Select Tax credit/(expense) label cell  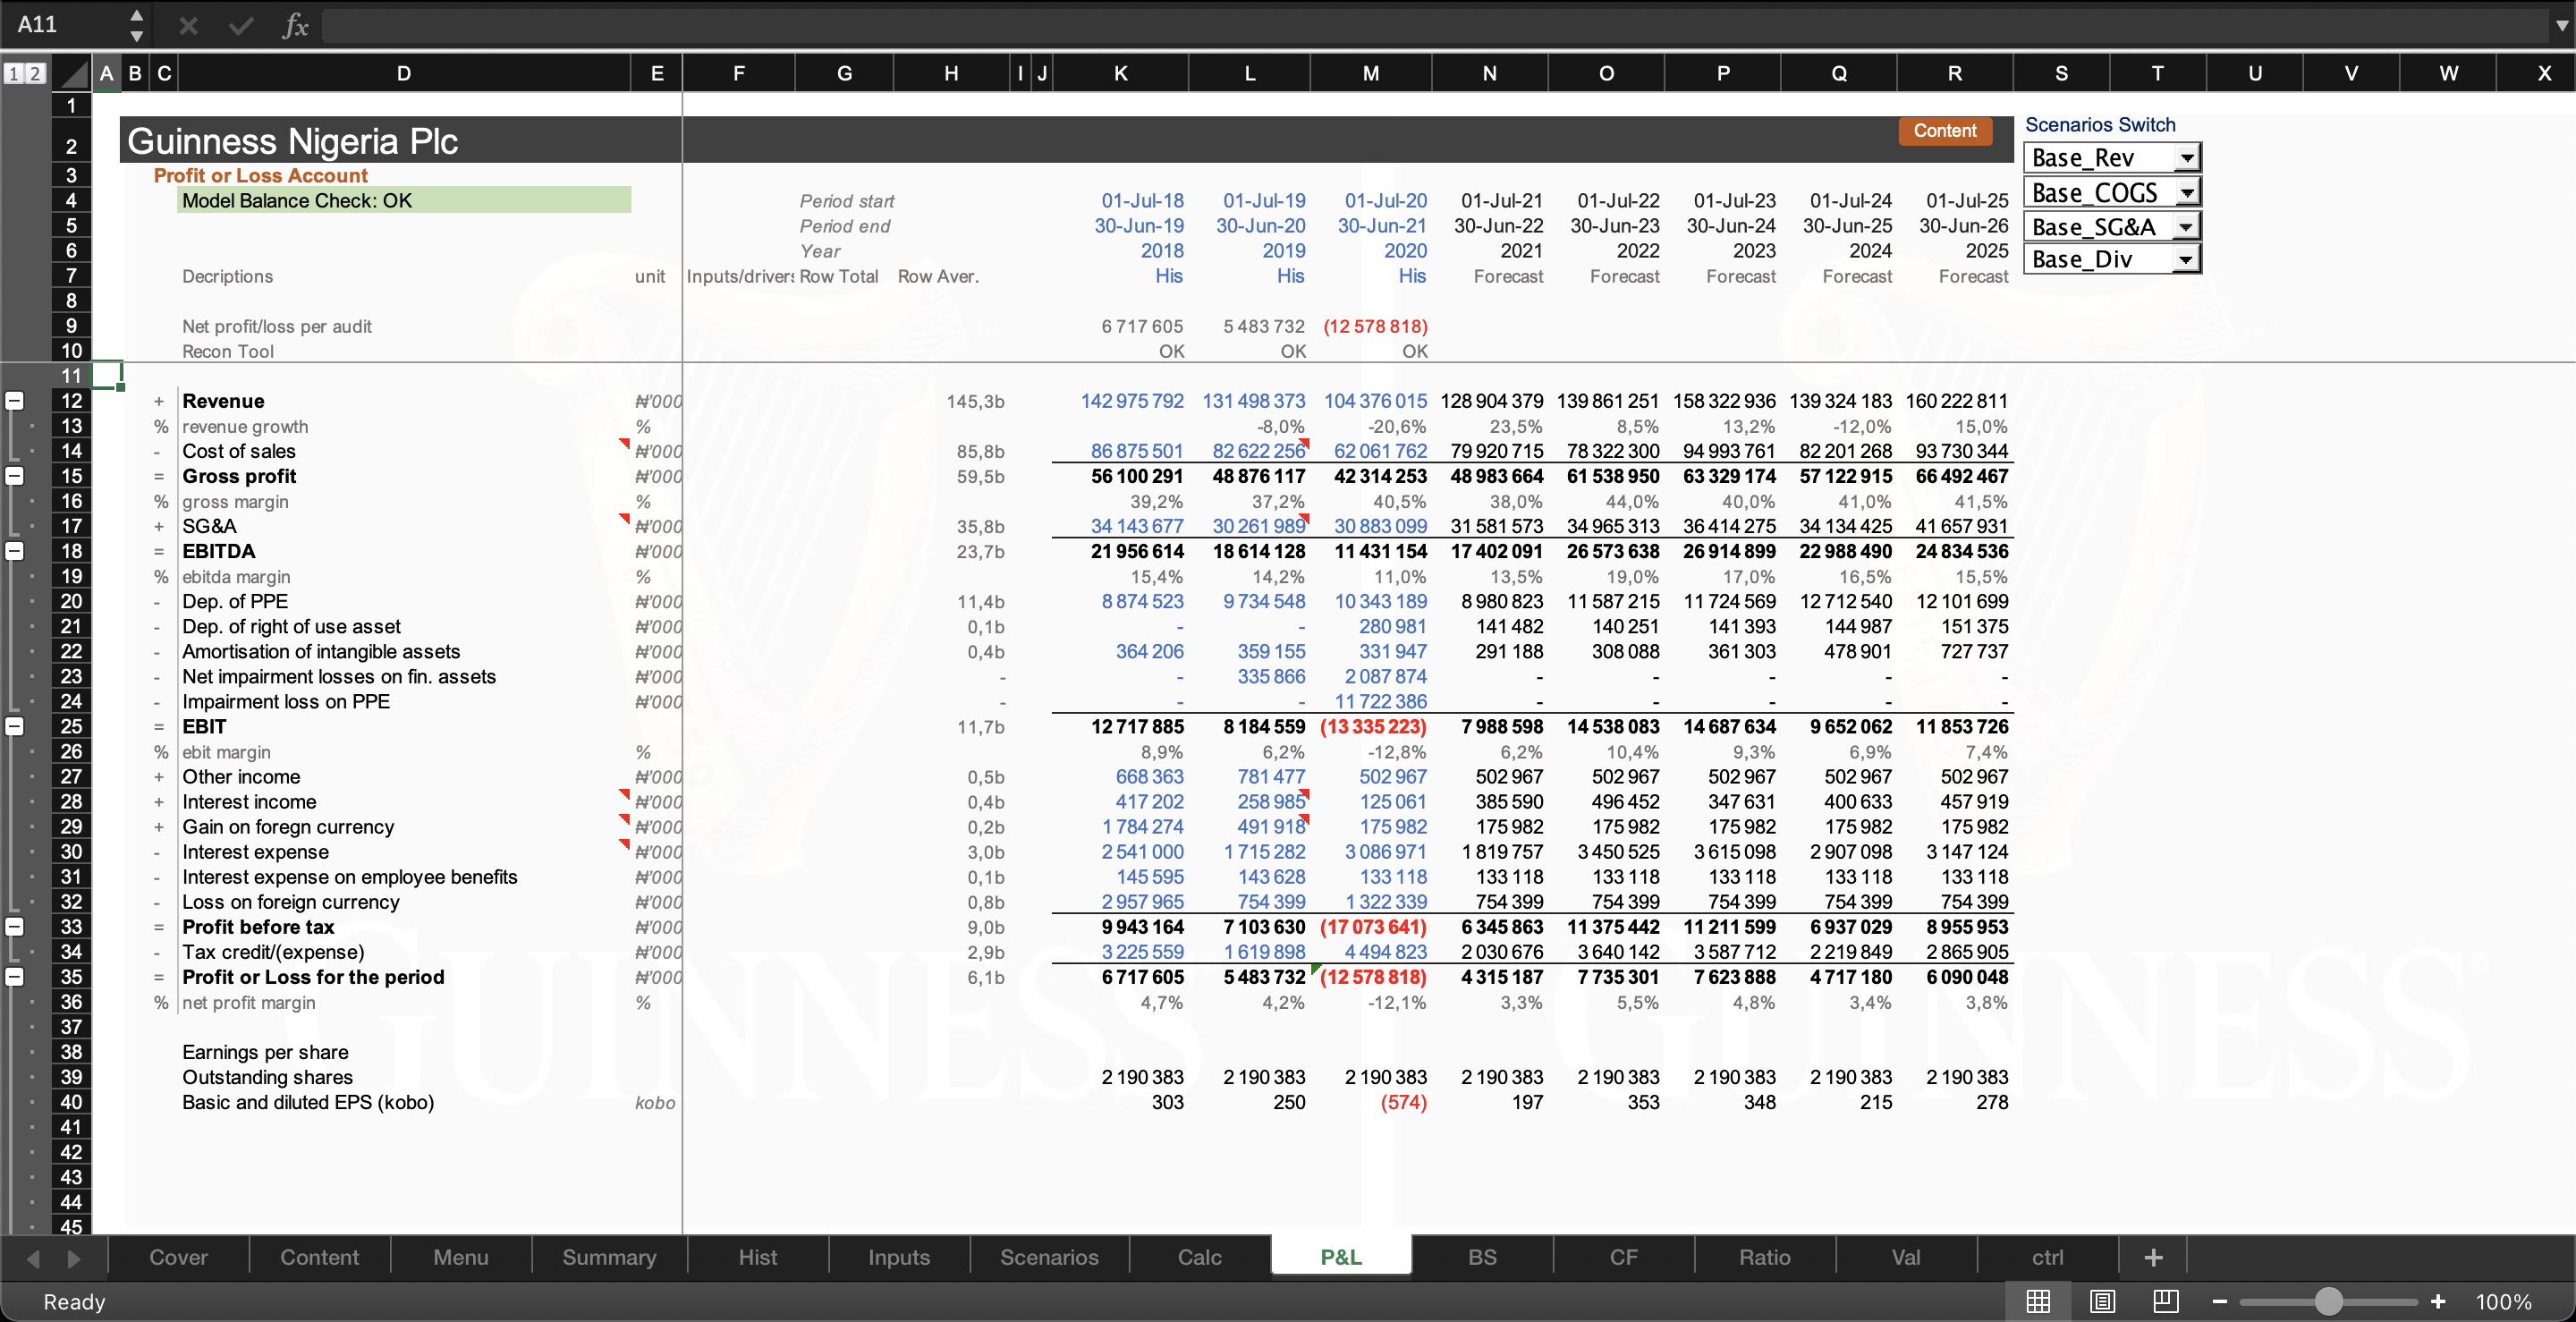(x=404, y=952)
